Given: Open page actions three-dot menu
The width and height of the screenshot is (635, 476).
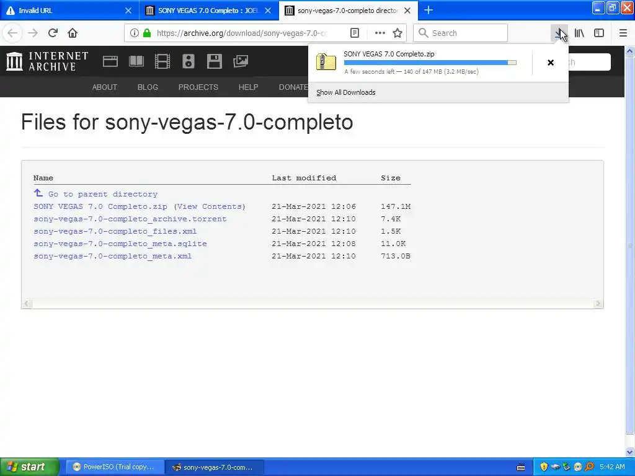Looking at the screenshot, I should coord(380,33).
